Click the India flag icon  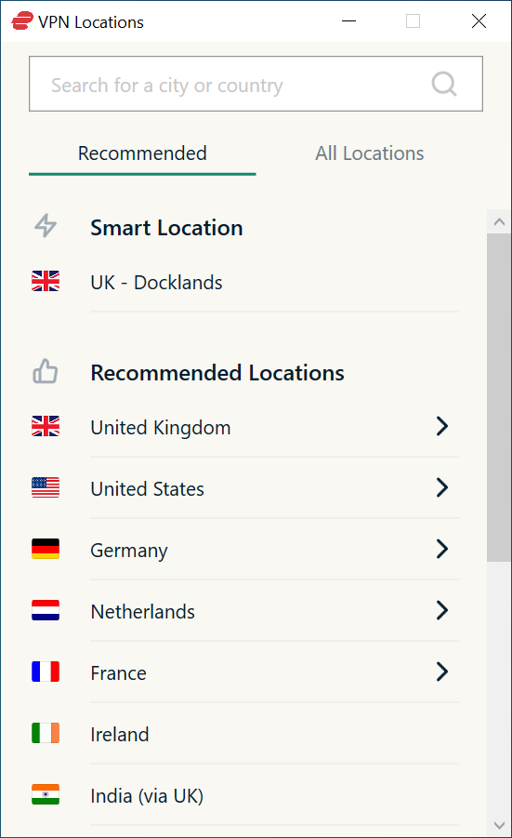(x=46, y=794)
